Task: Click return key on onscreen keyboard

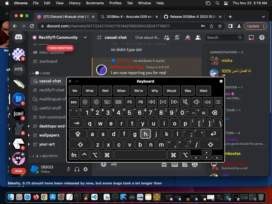Action: (x=213, y=134)
